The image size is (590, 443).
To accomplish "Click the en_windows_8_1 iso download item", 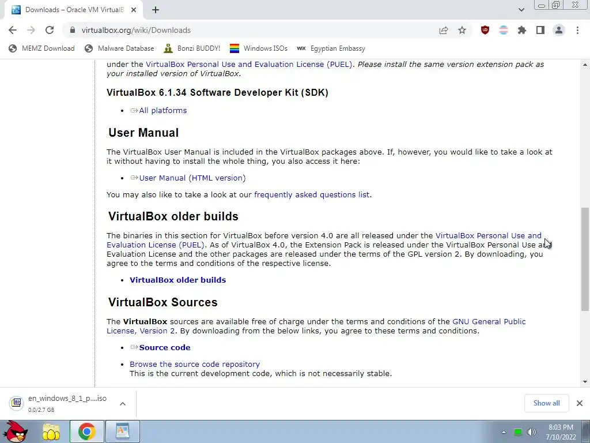I will click(x=67, y=403).
